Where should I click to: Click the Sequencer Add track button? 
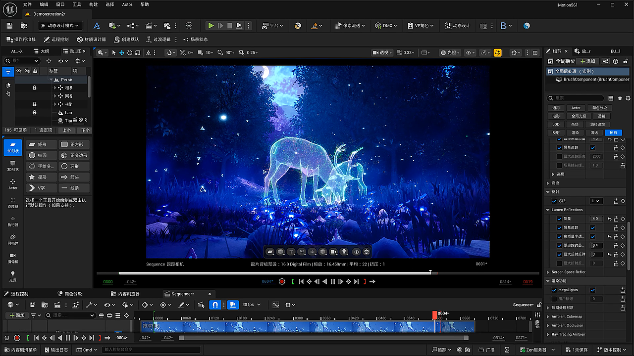click(x=16, y=315)
